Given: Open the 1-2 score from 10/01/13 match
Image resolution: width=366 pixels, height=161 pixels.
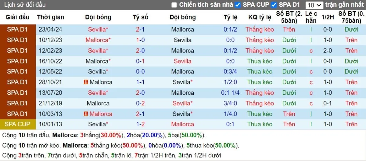Looking at the screenshot, I should coord(140,124).
